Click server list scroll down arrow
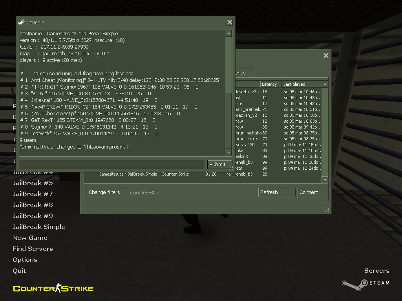Screen dimensions: 402x301 pos(325,180)
